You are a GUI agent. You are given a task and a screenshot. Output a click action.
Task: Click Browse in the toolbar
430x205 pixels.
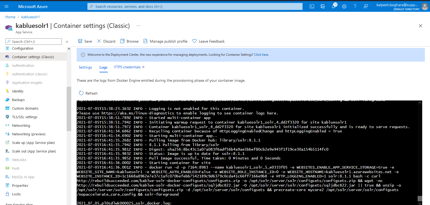pos(129,41)
